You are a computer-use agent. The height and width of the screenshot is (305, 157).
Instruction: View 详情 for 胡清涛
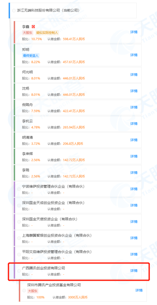coord(134,140)
